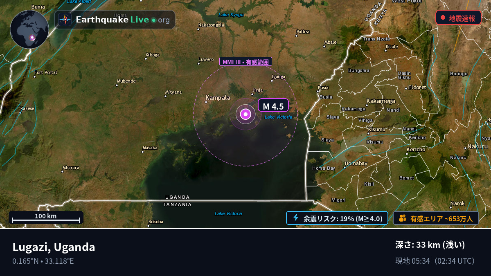The height and width of the screenshot is (276, 491).
Task: Select the MMI III • 有感範囲 label
Action: click(246, 62)
